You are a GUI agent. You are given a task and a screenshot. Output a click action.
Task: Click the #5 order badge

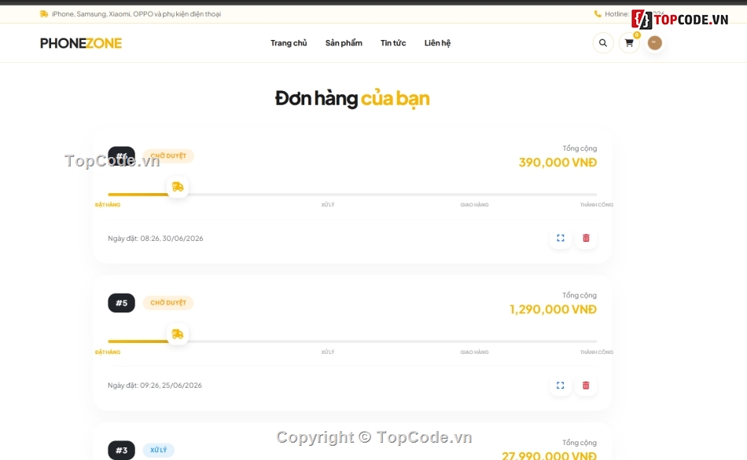(121, 303)
